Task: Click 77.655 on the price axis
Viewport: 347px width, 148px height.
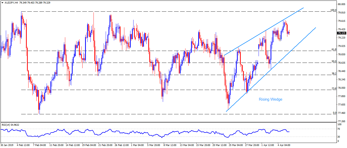Action: click(x=342, y=104)
